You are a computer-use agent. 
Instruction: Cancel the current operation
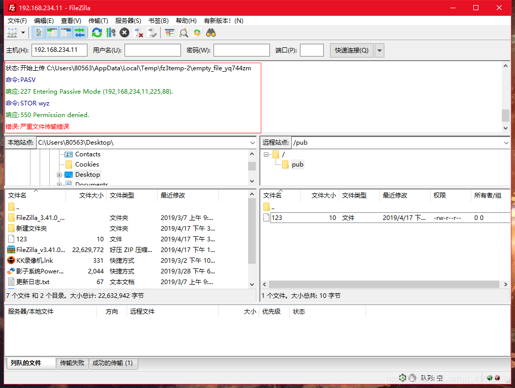(125, 33)
